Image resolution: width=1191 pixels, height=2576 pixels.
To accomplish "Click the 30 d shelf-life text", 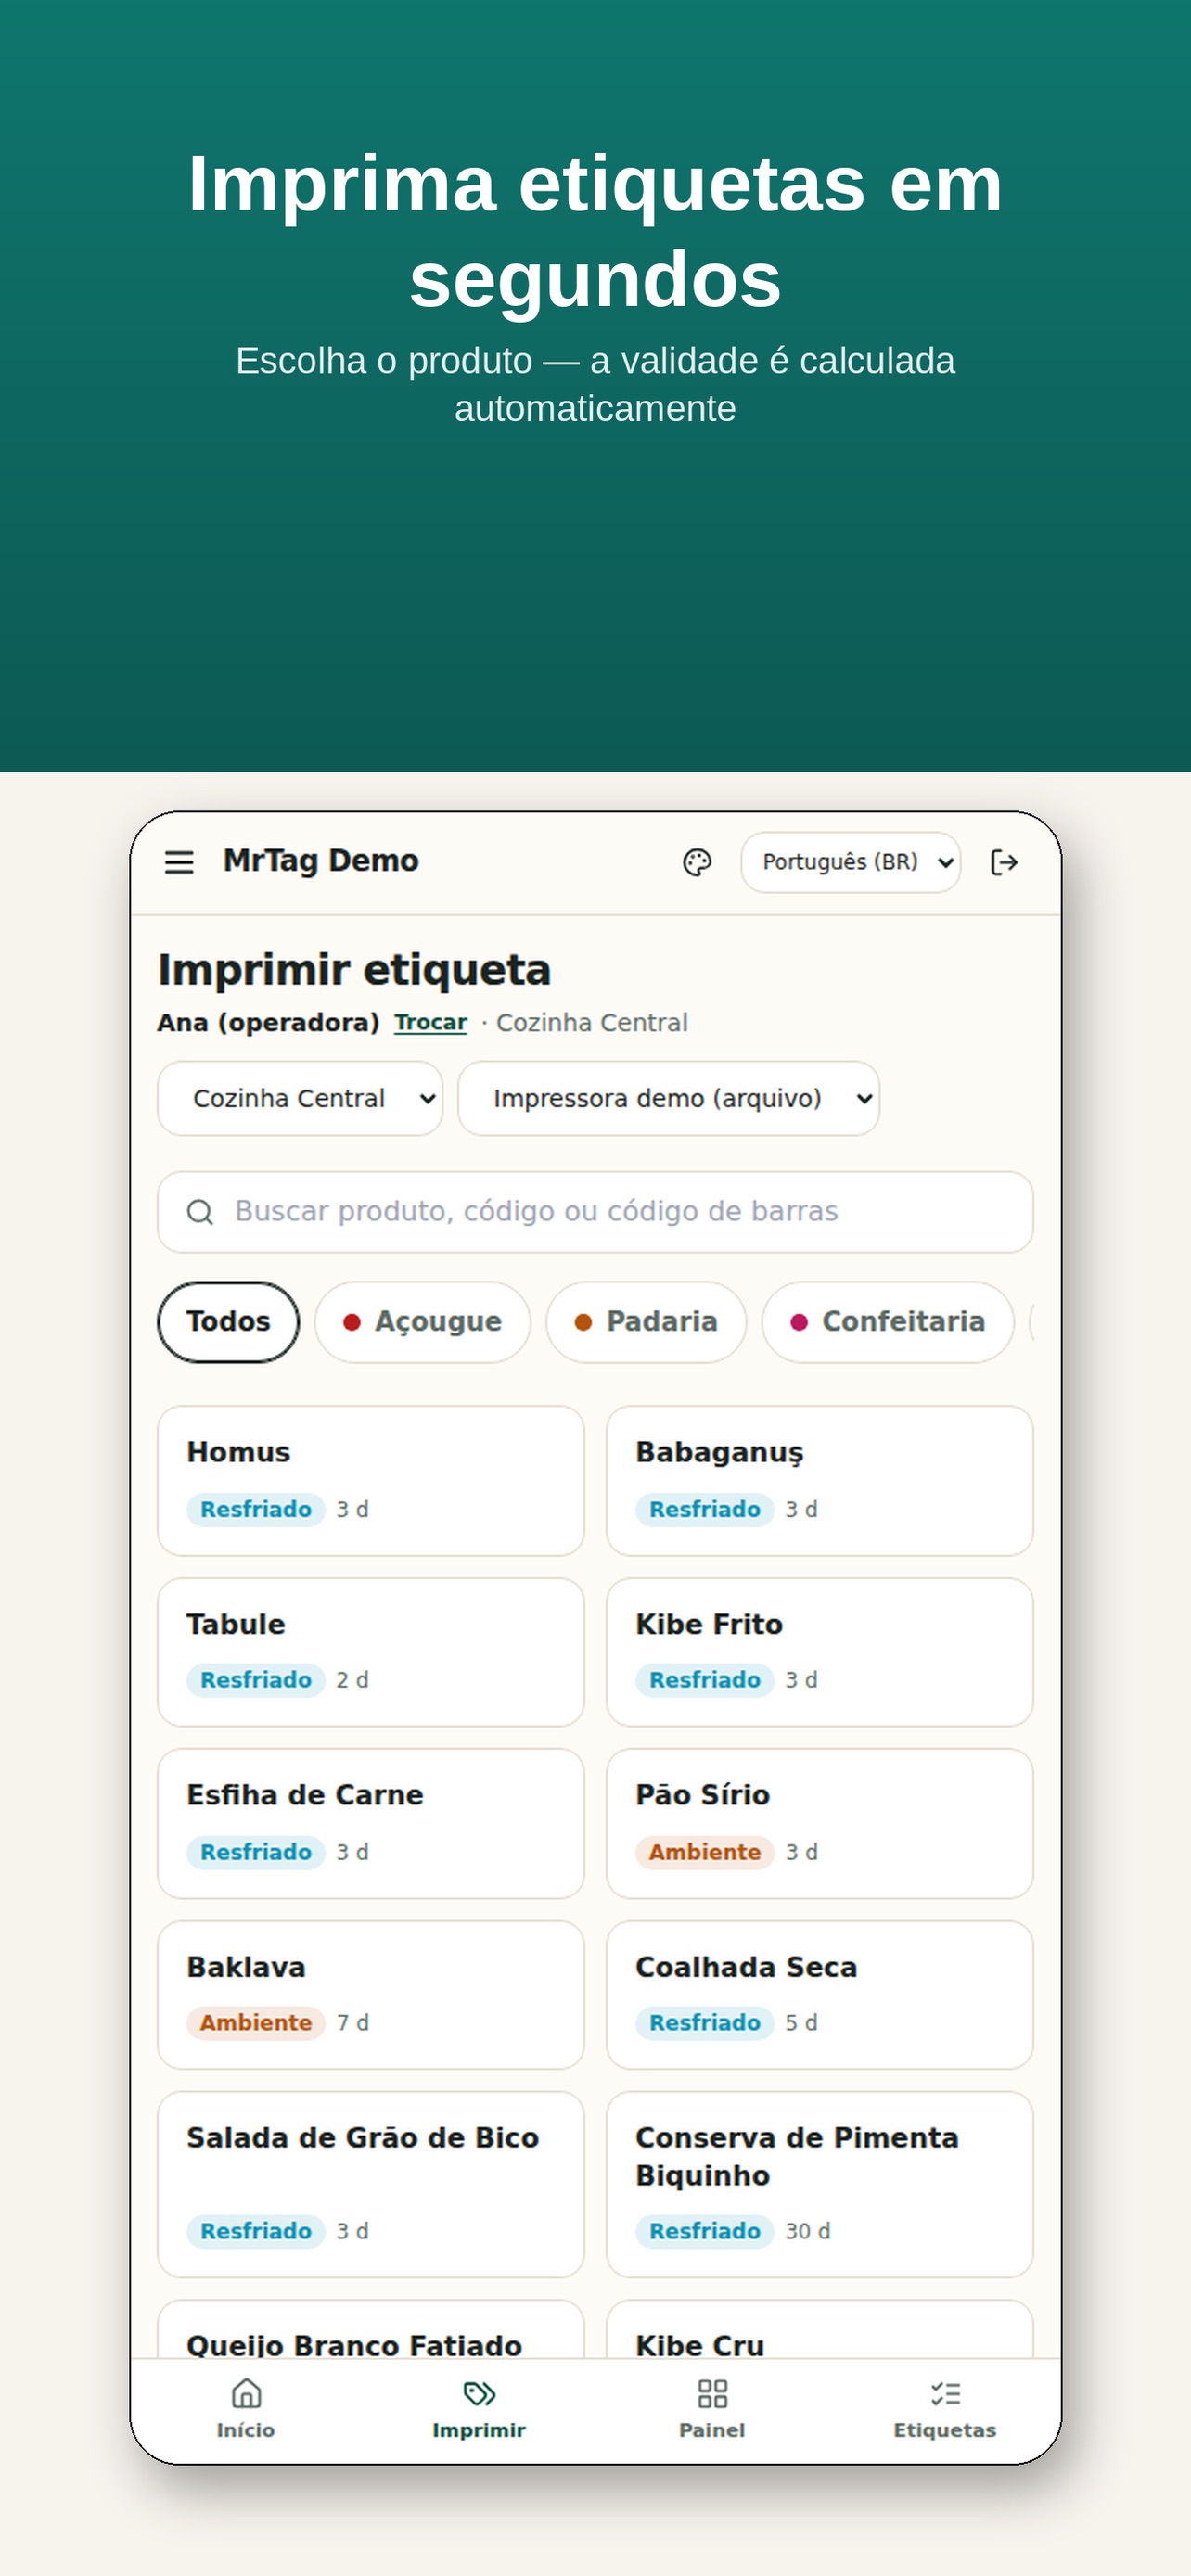I will (x=808, y=2231).
